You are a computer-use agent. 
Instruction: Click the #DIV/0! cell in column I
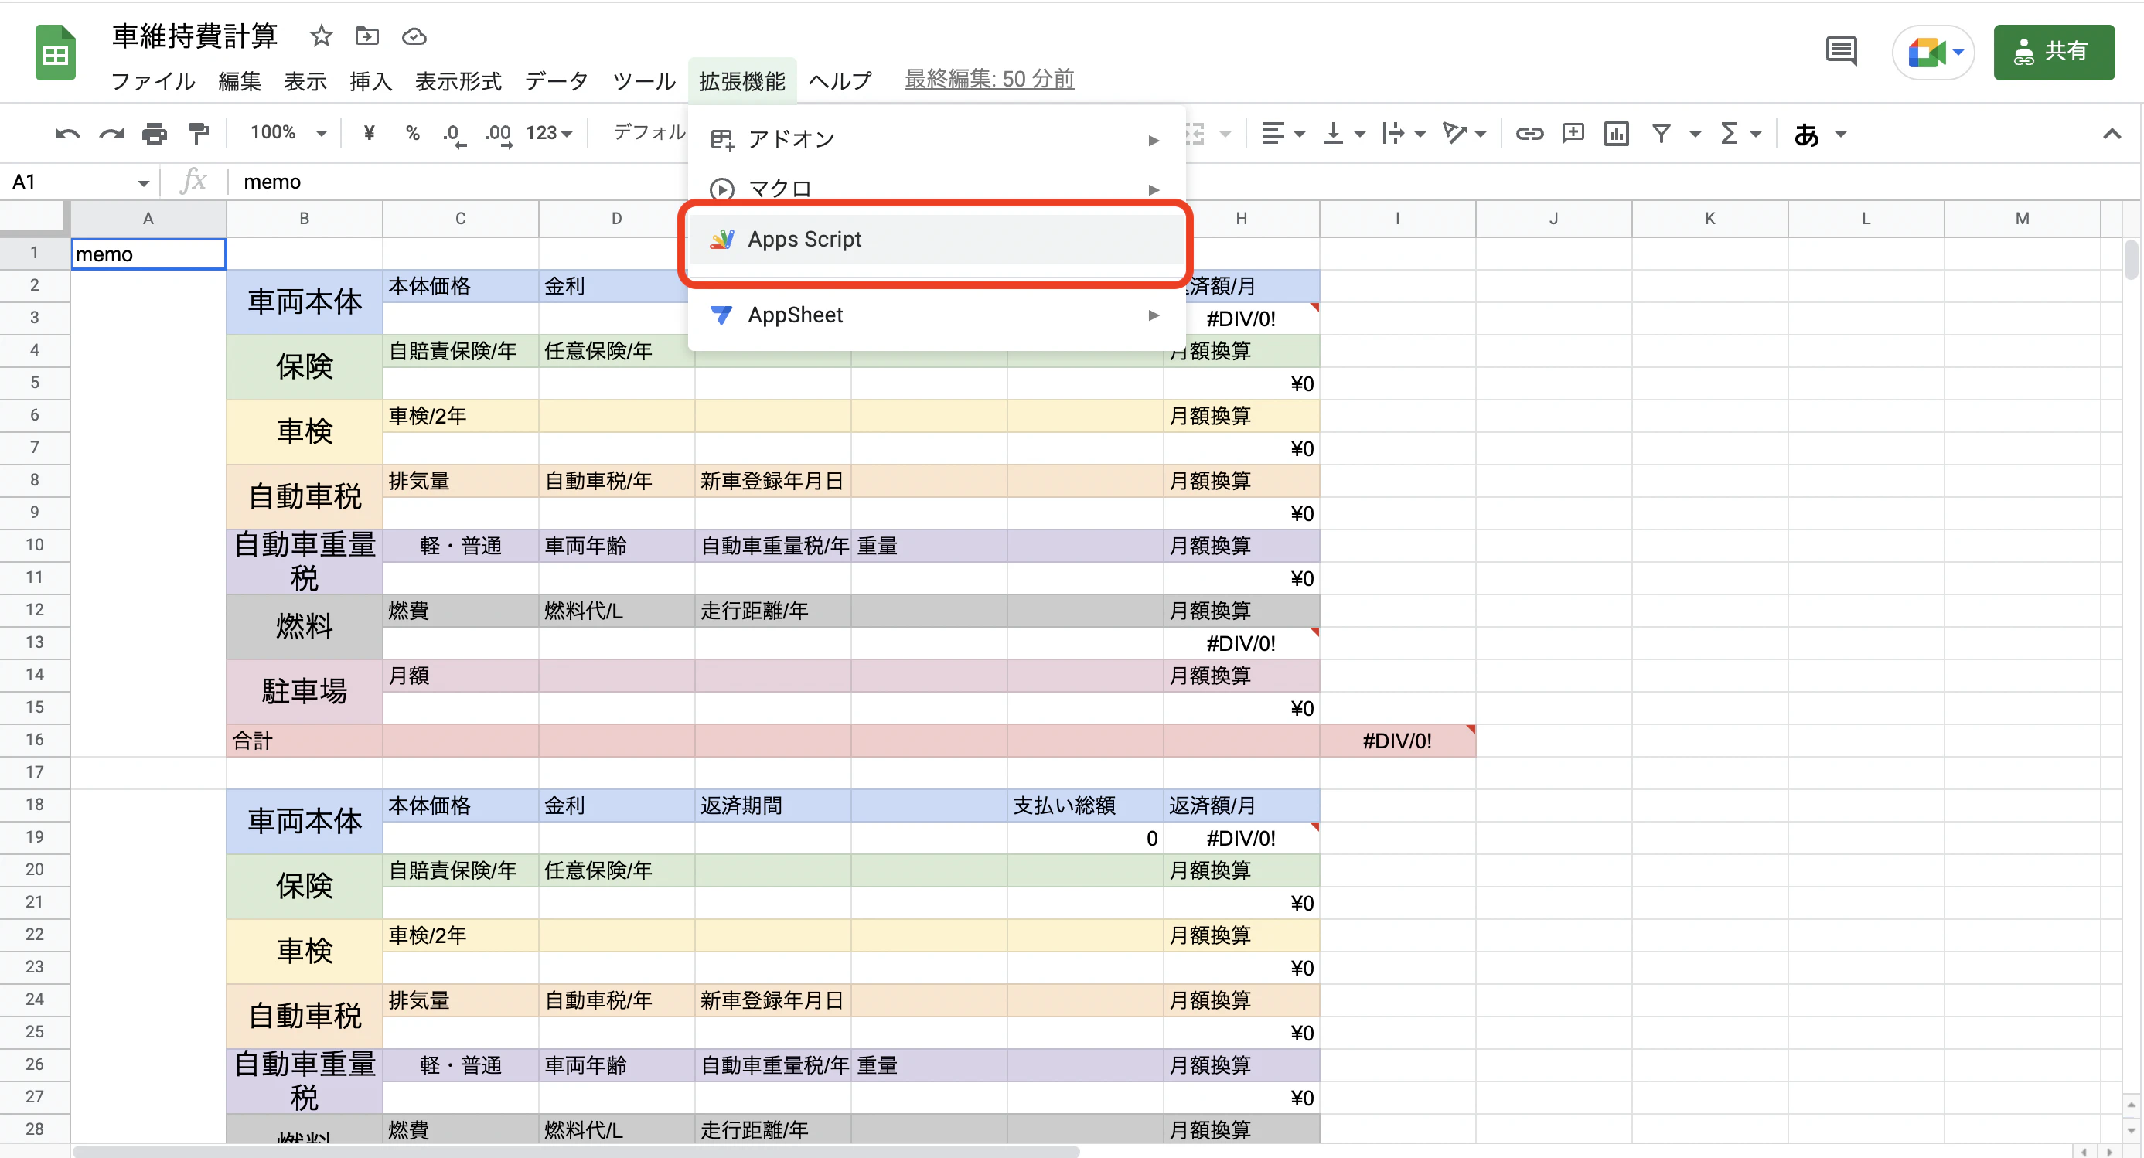tap(1396, 741)
